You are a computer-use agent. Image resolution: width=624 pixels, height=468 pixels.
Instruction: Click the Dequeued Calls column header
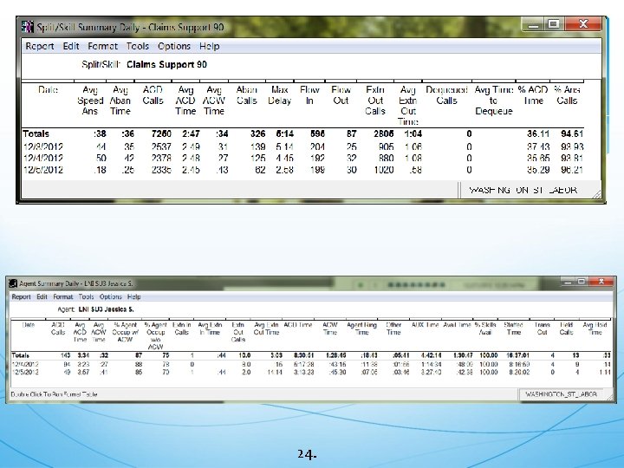[x=446, y=95]
